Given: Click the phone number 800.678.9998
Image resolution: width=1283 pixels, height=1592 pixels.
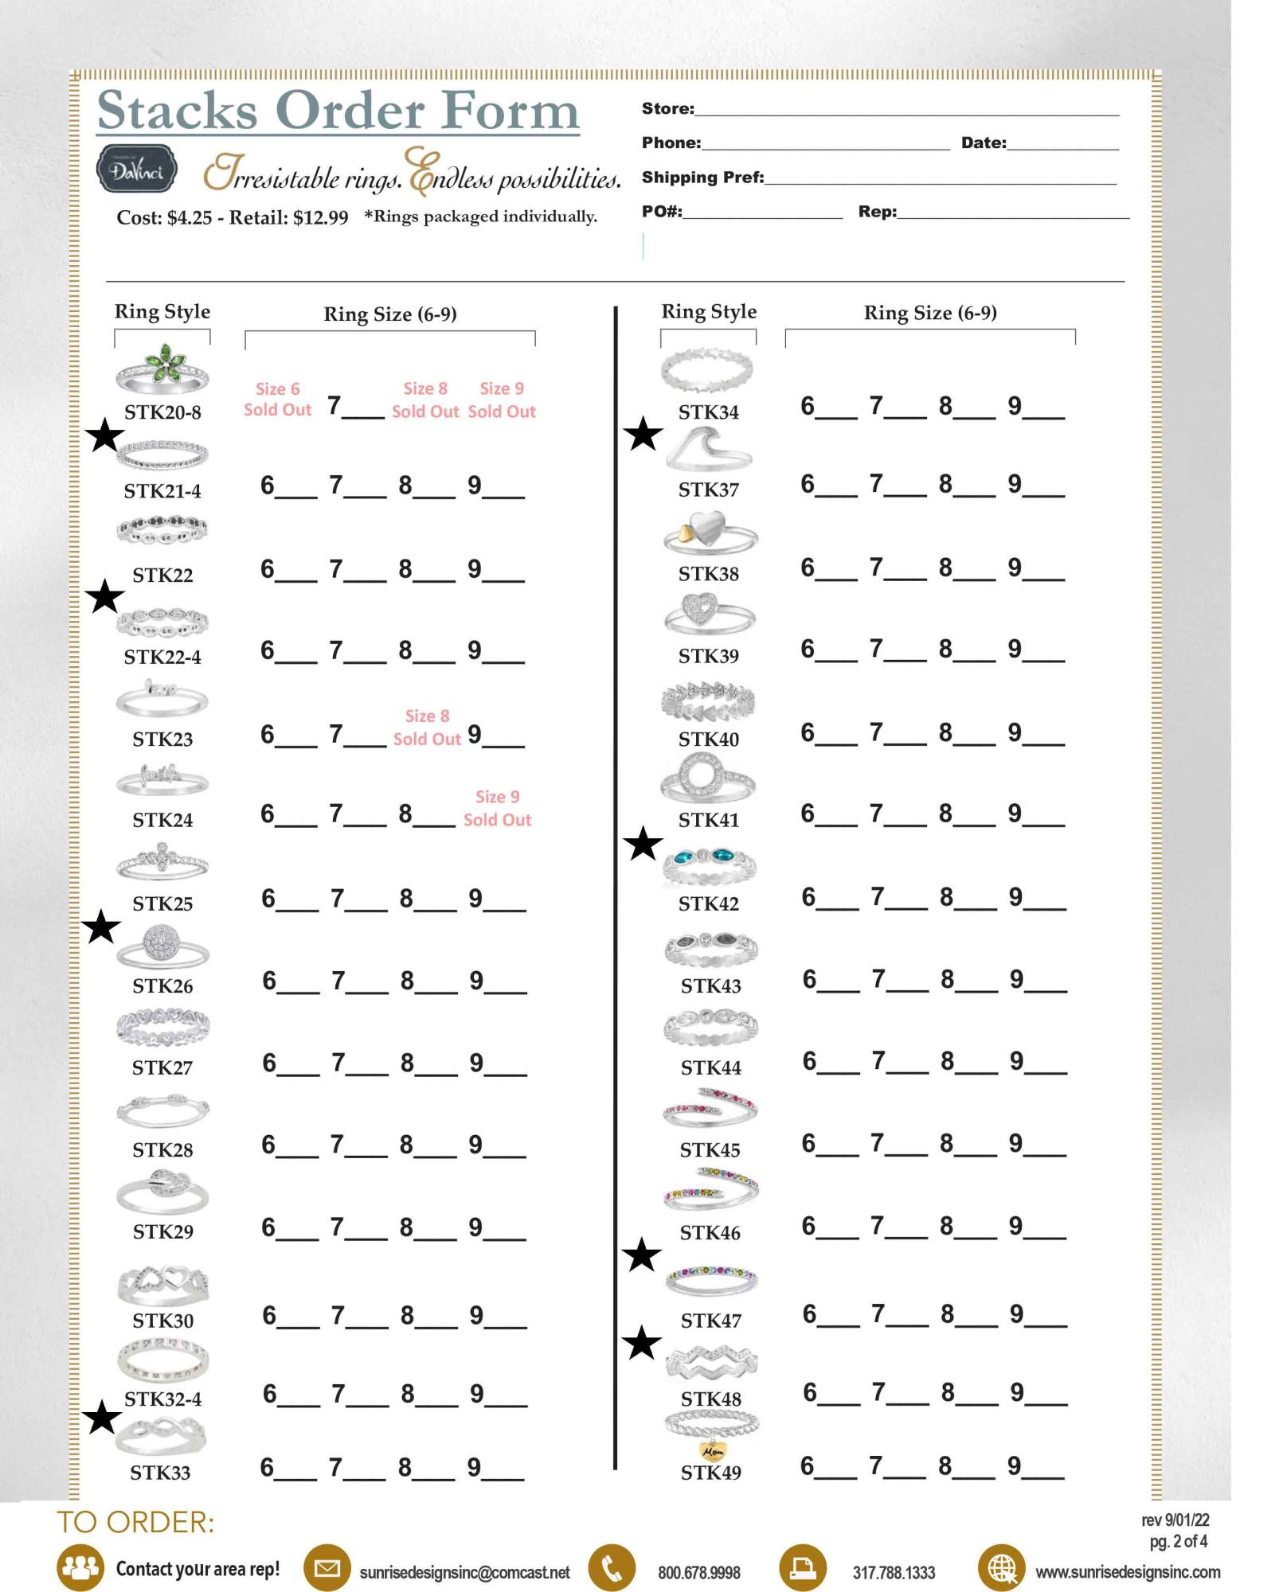Looking at the screenshot, I should click(x=698, y=1573).
